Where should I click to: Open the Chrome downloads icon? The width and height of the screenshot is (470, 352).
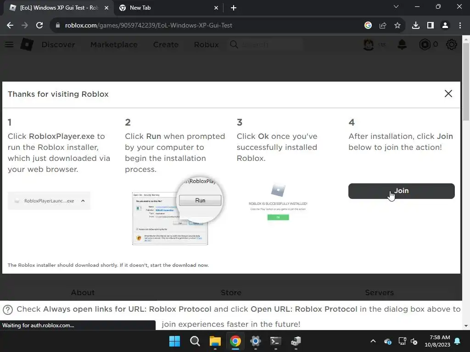(x=416, y=26)
